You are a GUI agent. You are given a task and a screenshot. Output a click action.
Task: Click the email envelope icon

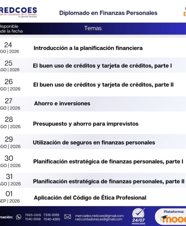click(67, 217)
